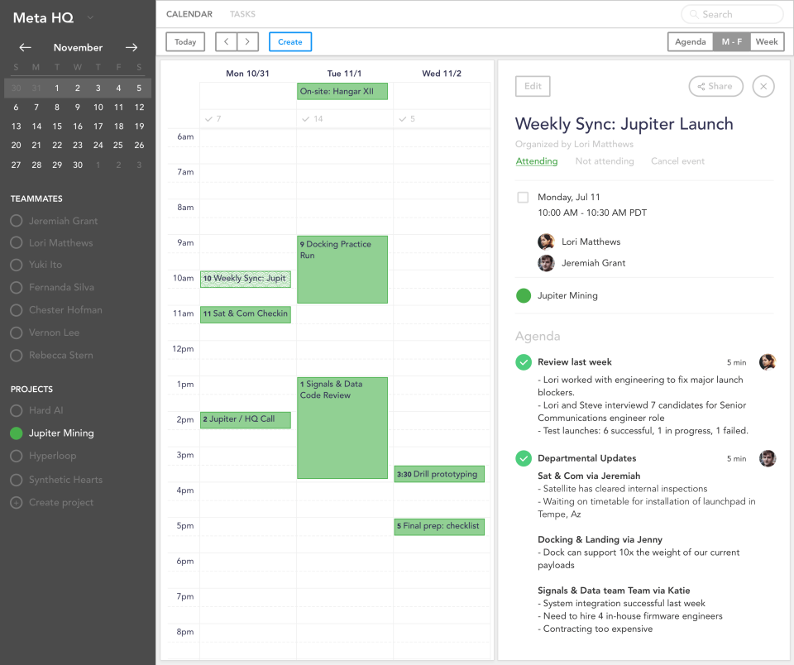
Task: Click the Not attending link
Action: click(604, 161)
